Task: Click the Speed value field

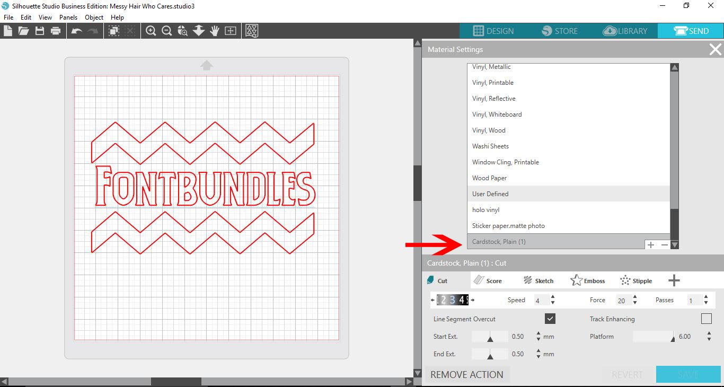Action: pyautogui.click(x=541, y=300)
